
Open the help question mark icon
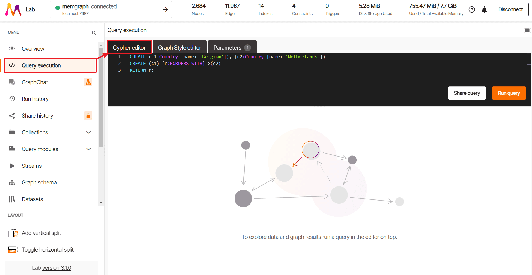[x=472, y=9]
